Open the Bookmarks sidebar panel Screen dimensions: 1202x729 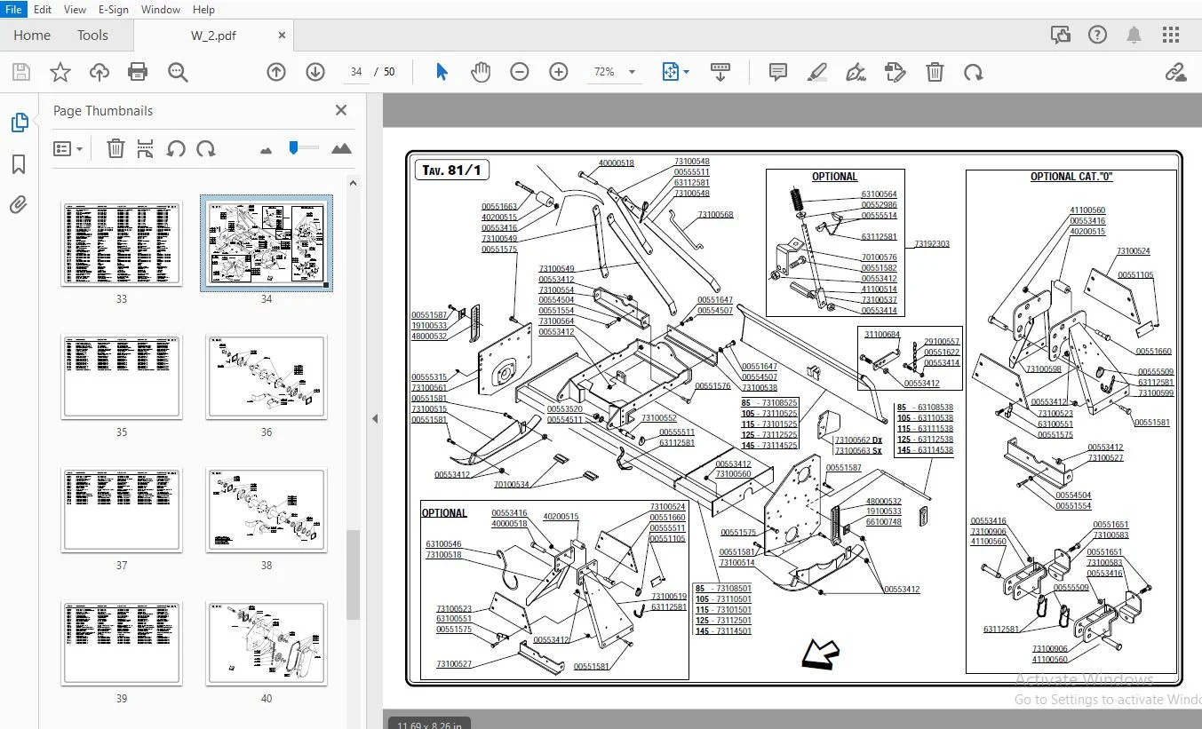[x=19, y=164]
